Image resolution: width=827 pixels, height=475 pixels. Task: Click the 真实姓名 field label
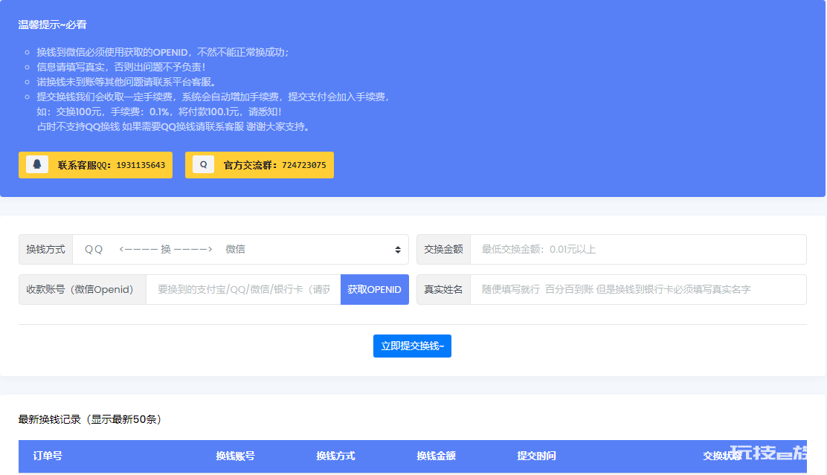(443, 289)
